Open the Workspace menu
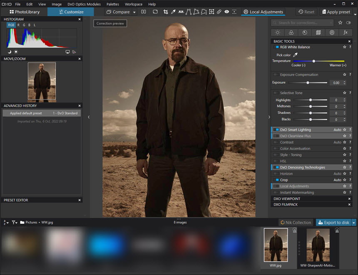 coord(134,4)
